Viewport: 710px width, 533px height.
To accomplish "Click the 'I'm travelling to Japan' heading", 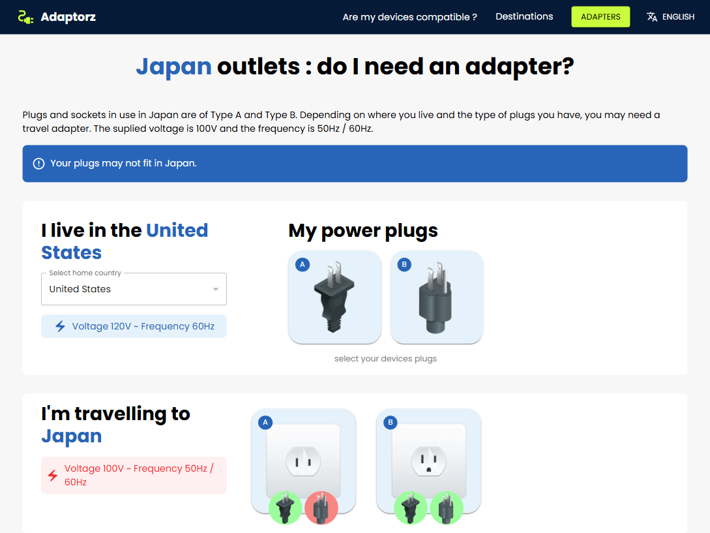I will [115, 425].
